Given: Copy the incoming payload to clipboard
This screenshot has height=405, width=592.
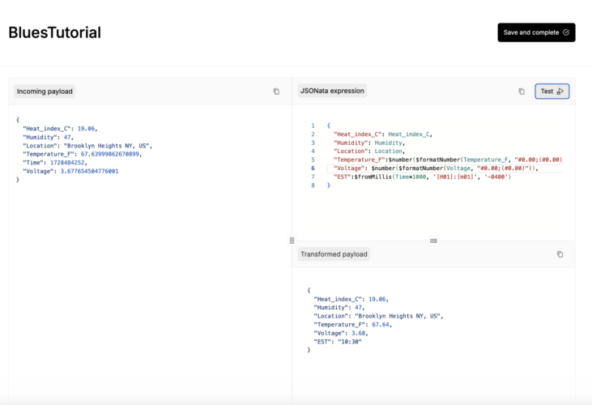Looking at the screenshot, I should [276, 92].
